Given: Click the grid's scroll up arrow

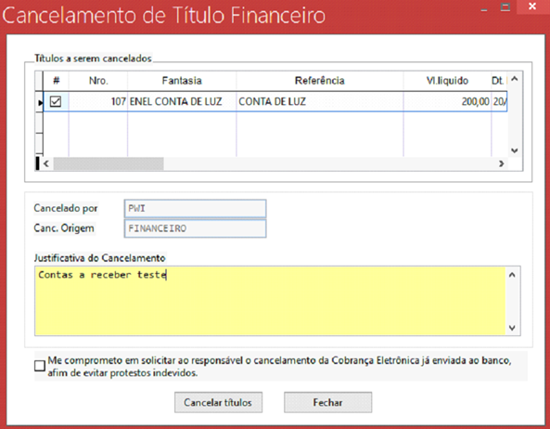Looking at the screenshot, I should pyautogui.click(x=515, y=79).
